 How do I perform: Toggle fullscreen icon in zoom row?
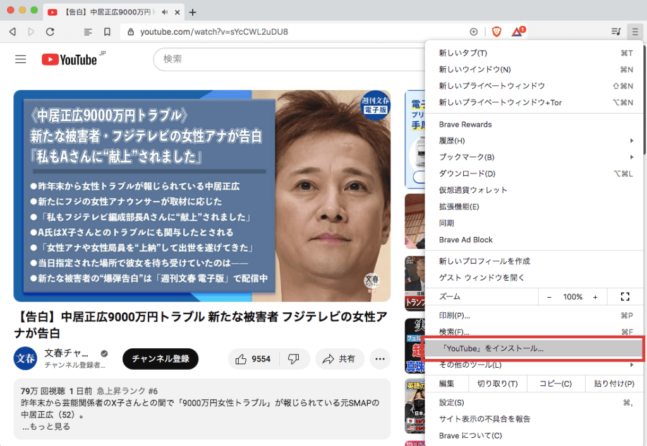pyautogui.click(x=625, y=297)
